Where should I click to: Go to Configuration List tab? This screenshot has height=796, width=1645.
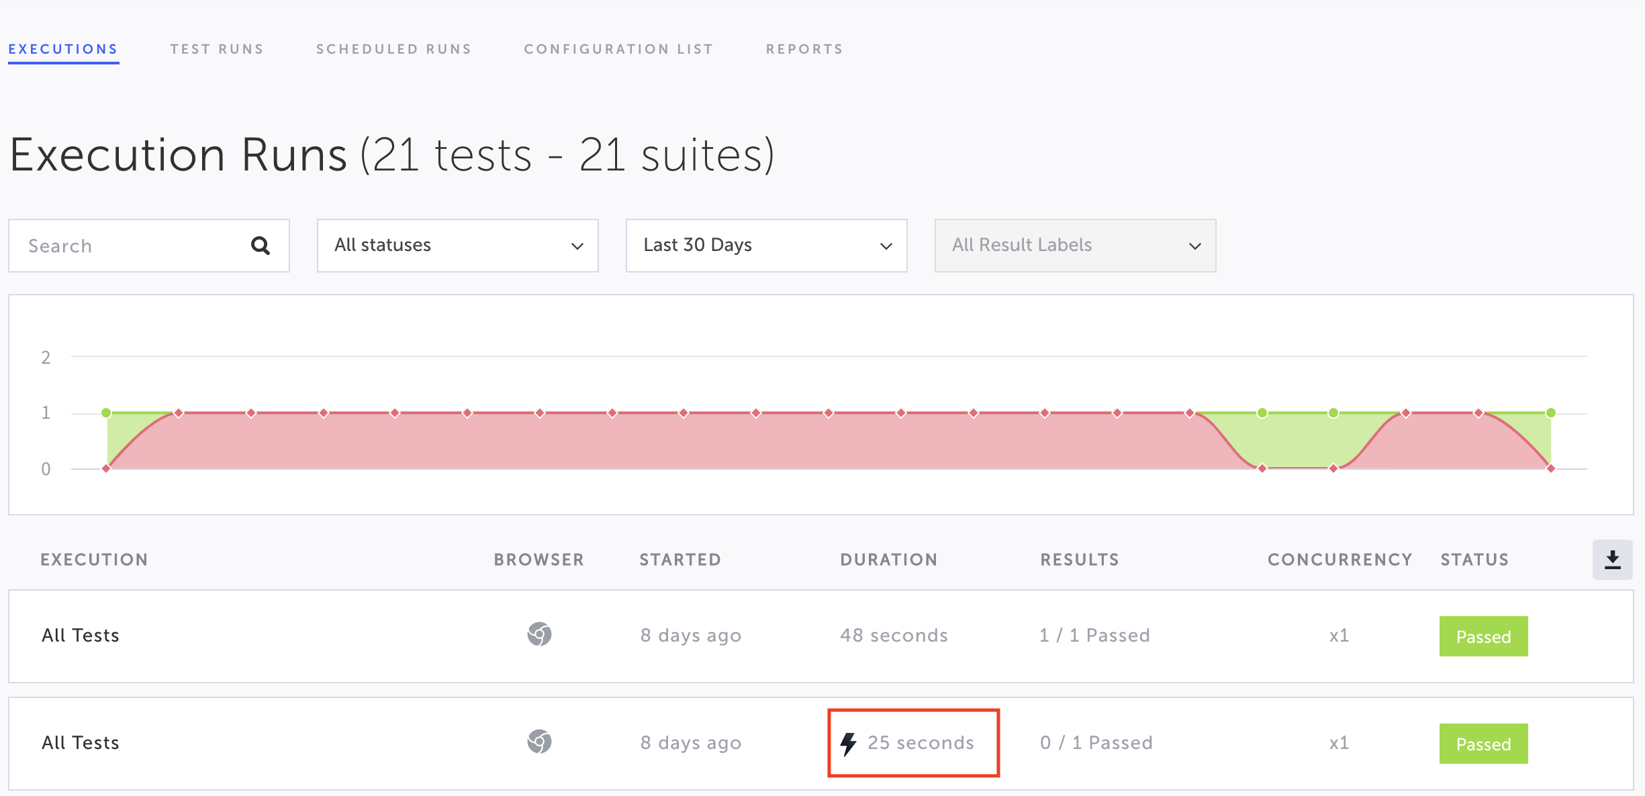[x=618, y=49]
